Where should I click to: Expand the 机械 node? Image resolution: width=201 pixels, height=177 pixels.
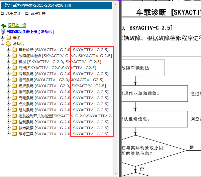[x=8, y=61]
